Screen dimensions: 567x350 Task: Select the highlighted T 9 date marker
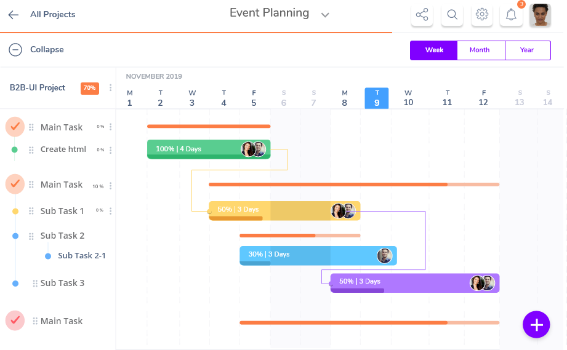pyautogui.click(x=376, y=98)
